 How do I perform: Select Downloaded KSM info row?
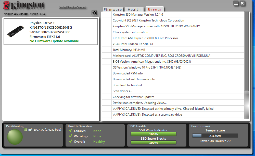(173, 73)
